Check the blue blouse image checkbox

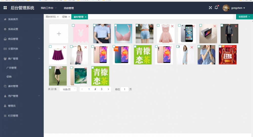[x=94, y=25]
